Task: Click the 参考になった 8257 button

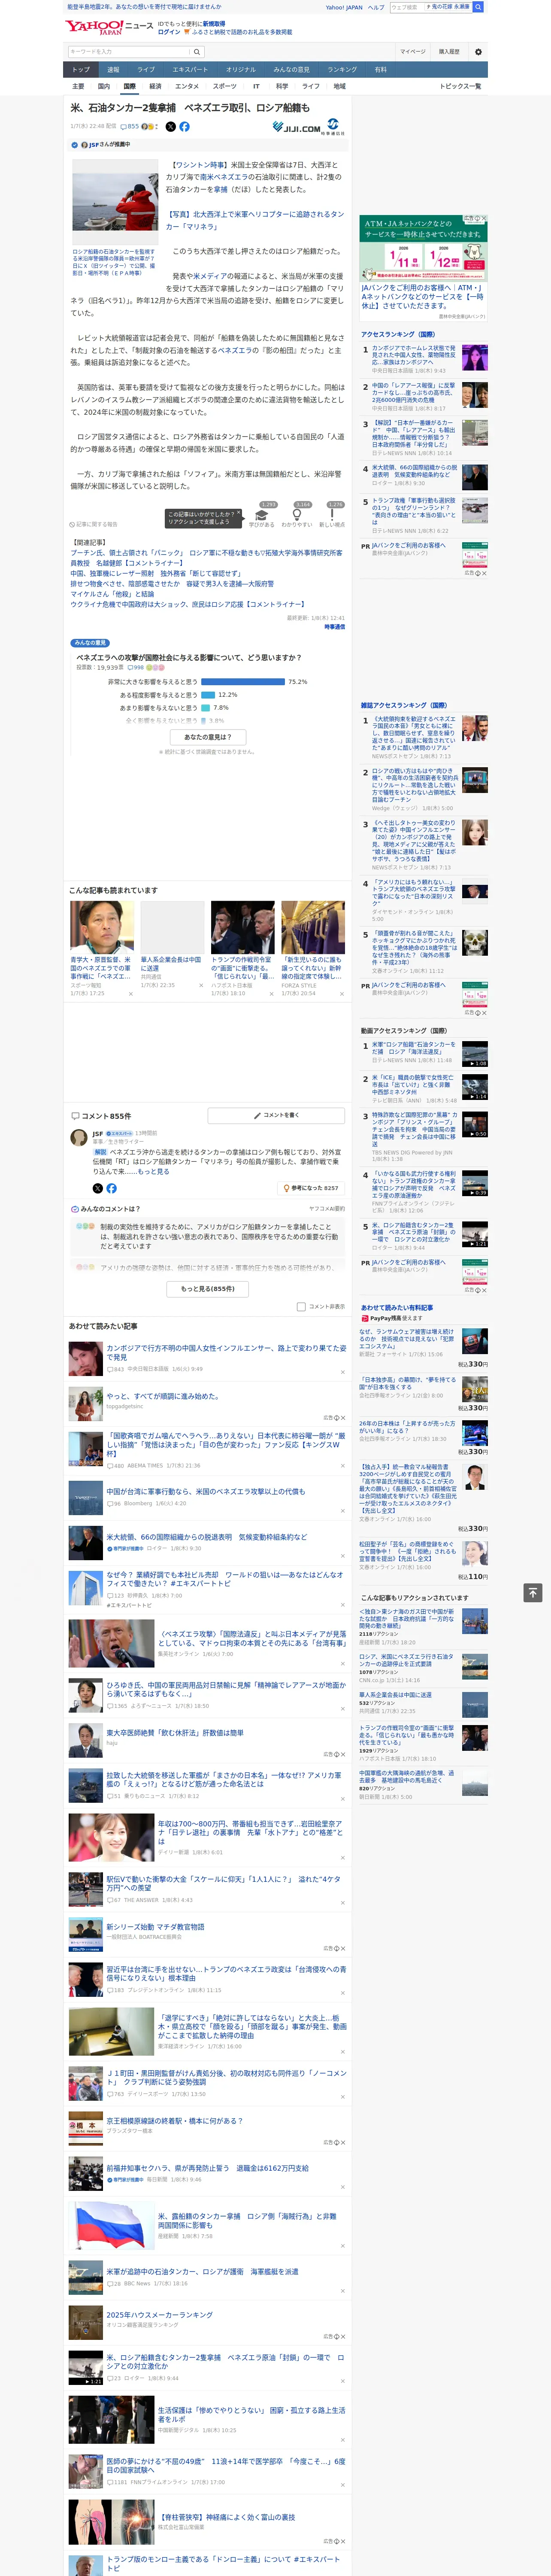Action: click(x=311, y=1188)
